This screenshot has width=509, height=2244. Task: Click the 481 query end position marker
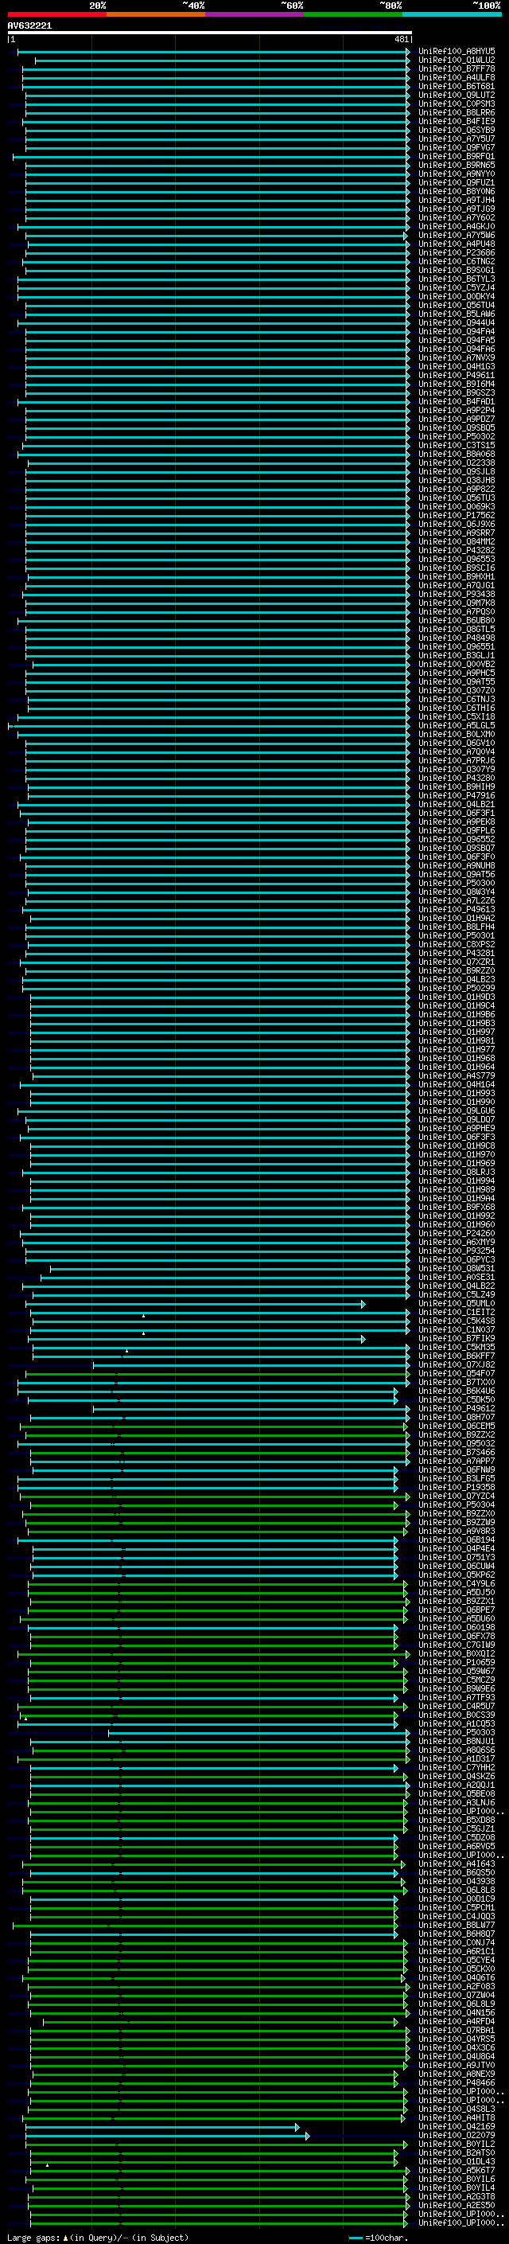coord(401,39)
